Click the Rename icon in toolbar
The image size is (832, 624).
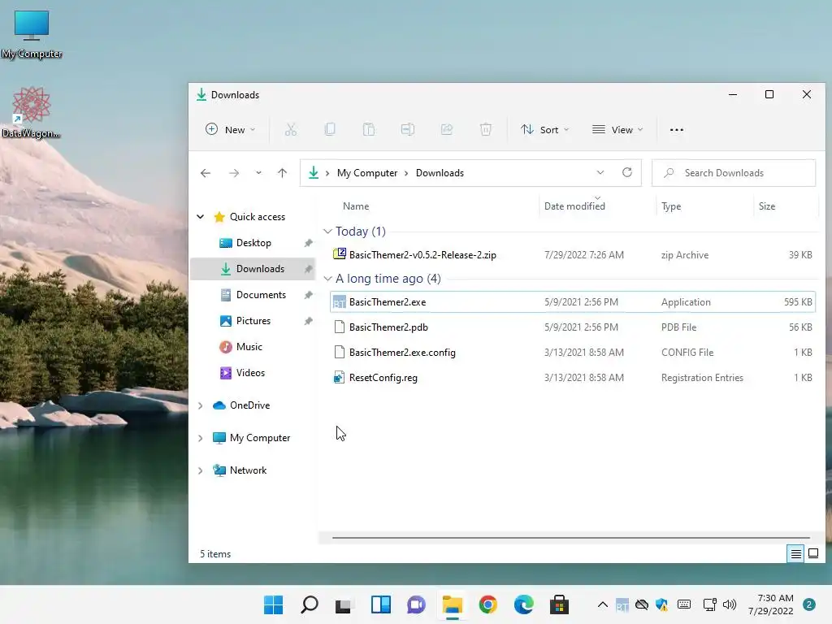coord(408,129)
